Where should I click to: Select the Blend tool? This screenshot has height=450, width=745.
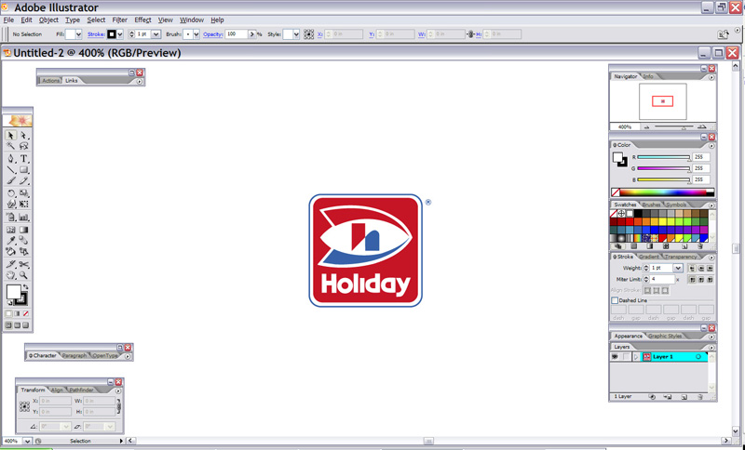[23, 241]
